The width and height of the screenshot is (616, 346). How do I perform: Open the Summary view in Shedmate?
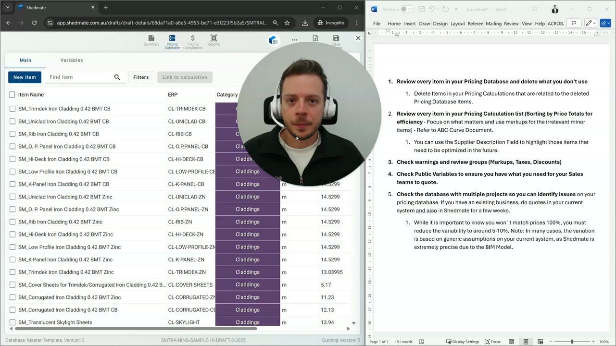(151, 40)
